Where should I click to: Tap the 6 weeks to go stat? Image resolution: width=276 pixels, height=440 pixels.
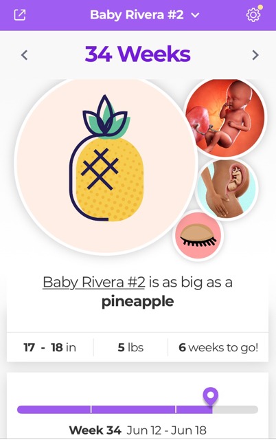click(x=218, y=347)
